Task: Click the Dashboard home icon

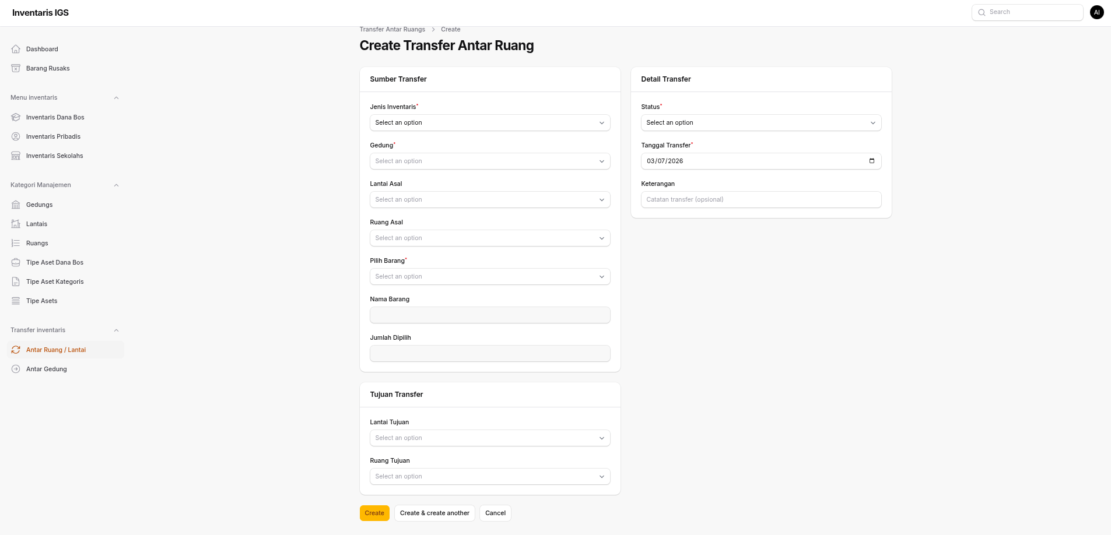Action: tap(16, 49)
